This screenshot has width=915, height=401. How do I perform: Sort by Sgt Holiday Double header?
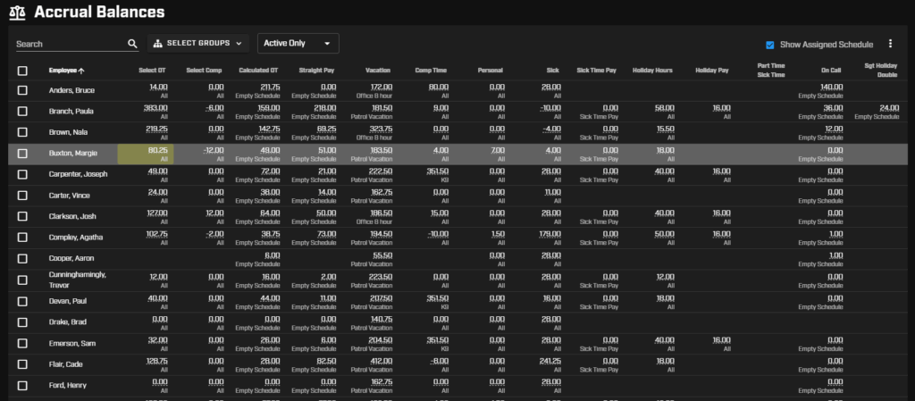tap(880, 71)
